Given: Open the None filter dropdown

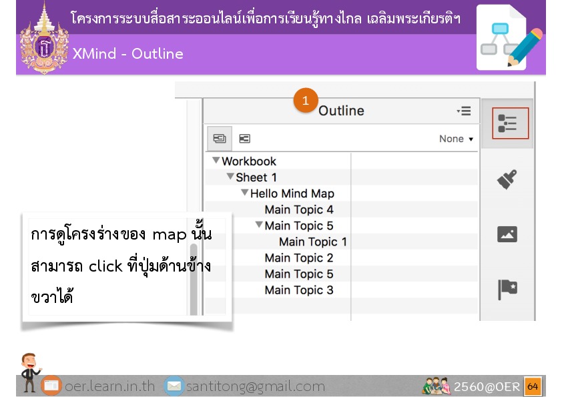Looking at the screenshot, I should point(456,139).
